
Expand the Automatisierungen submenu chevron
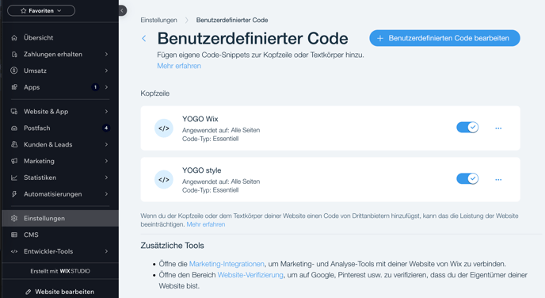[x=106, y=194]
